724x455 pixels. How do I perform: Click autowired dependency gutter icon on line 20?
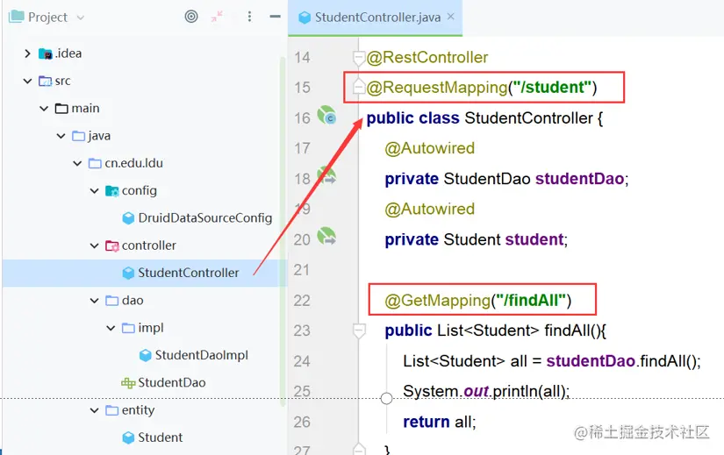coord(326,237)
